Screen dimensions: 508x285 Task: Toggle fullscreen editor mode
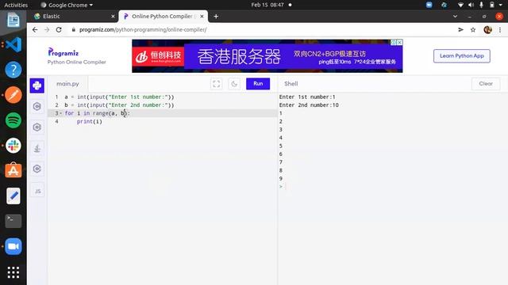click(217, 84)
